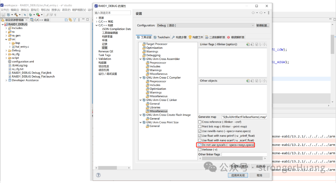The height and width of the screenshot is (183, 336).
Task: Collapse GNU Arm Cross Assembler tree node
Action: pos(141,59)
